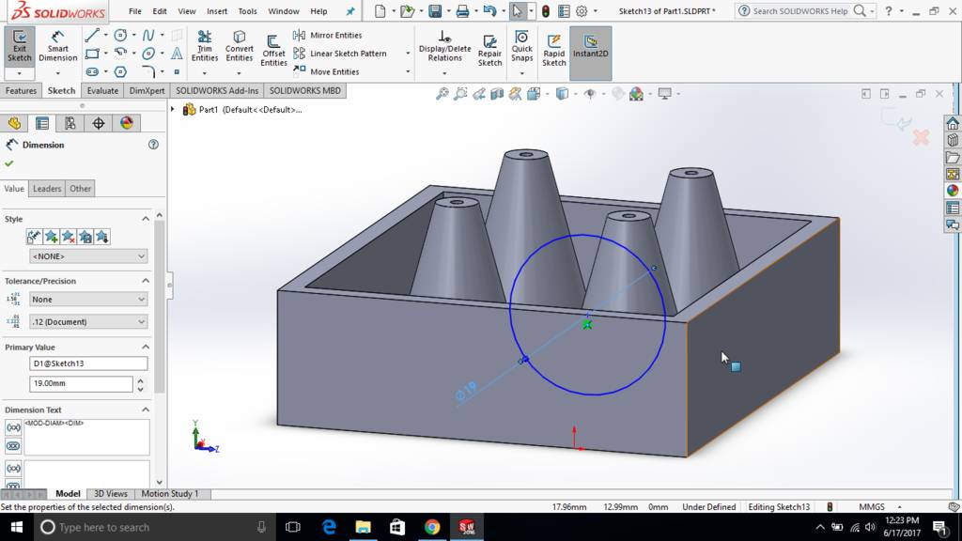The image size is (962, 541).
Task: Open Google Chrome from taskbar
Action: click(x=432, y=527)
